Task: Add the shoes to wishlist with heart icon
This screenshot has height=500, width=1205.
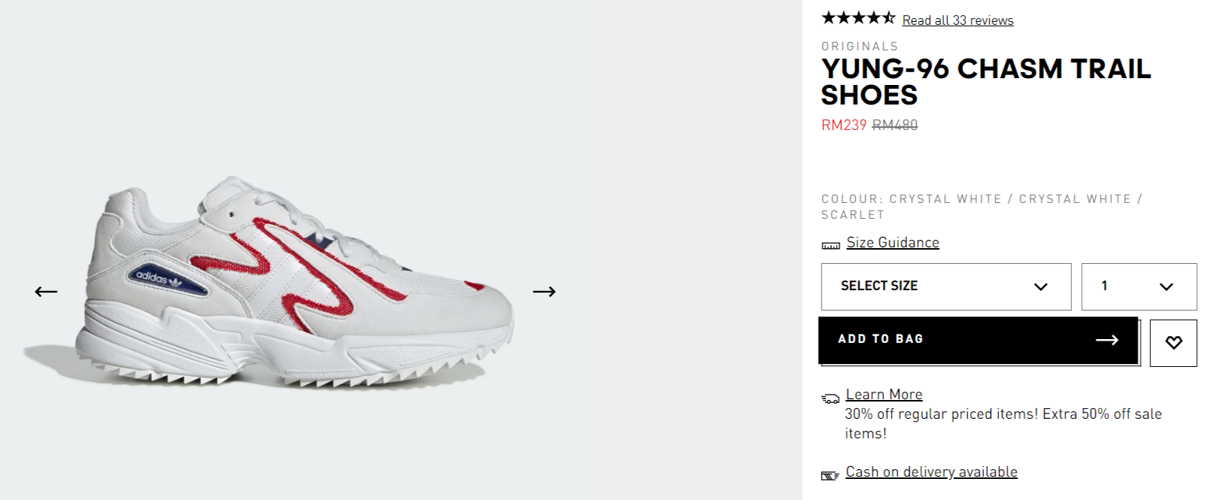Action: 1173,343
